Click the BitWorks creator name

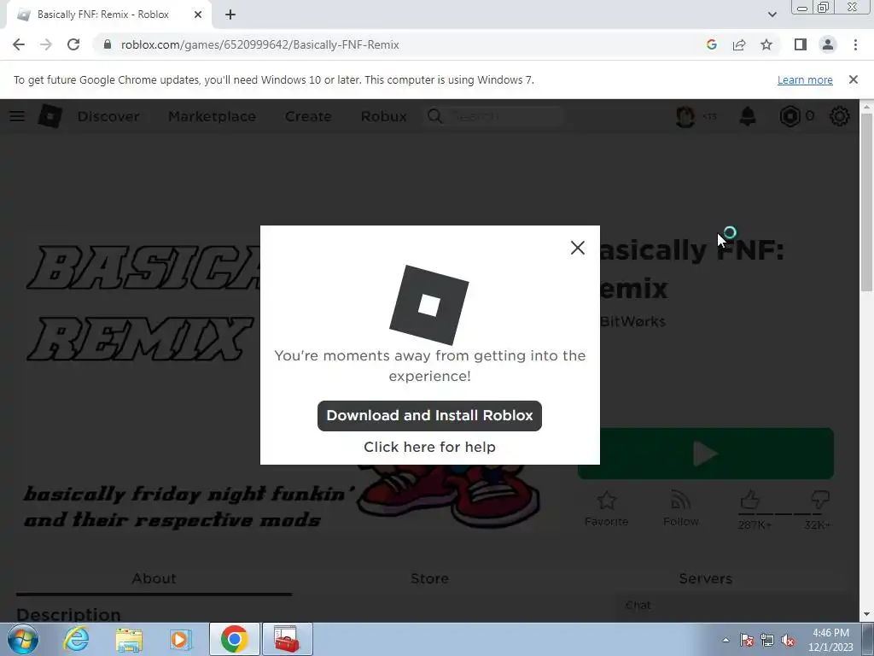point(632,321)
